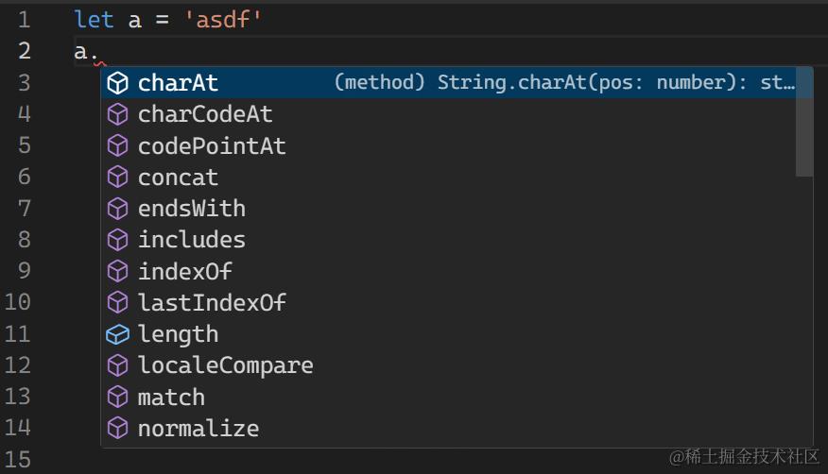This screenshot has width=828, height=474.
Task: Select the endsWith suggestion
Action: [x=192, y=209]
